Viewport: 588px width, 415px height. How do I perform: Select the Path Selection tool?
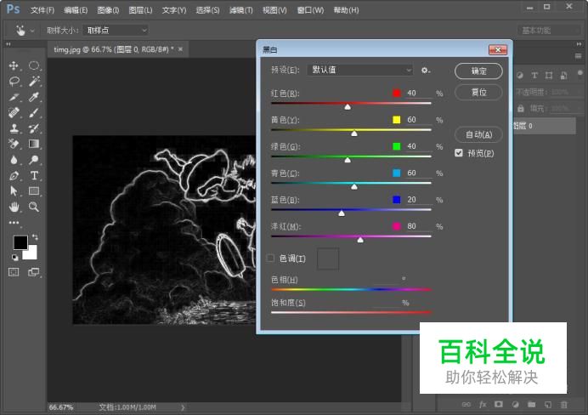click(14, 191)
